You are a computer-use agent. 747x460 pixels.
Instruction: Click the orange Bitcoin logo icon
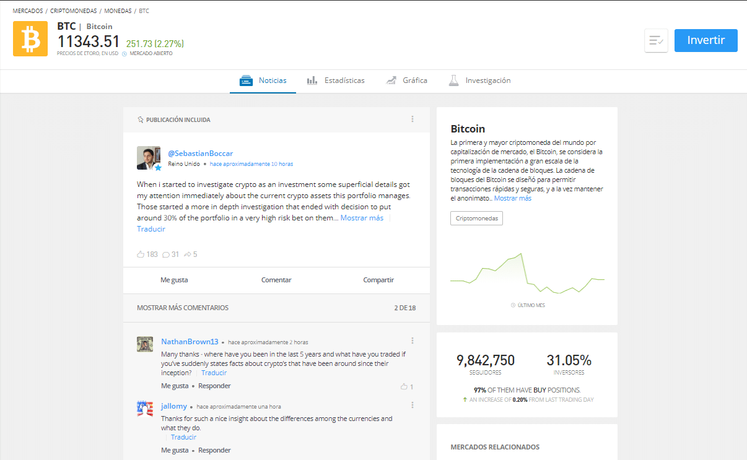(30, 38)
